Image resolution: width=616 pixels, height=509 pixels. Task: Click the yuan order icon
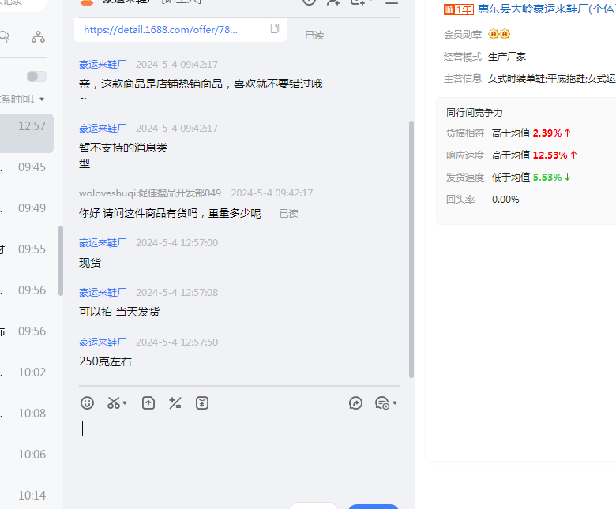click(x=202, y=402)
